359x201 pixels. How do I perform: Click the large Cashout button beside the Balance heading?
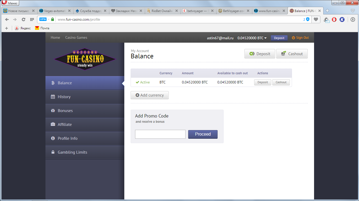(292, 54)
